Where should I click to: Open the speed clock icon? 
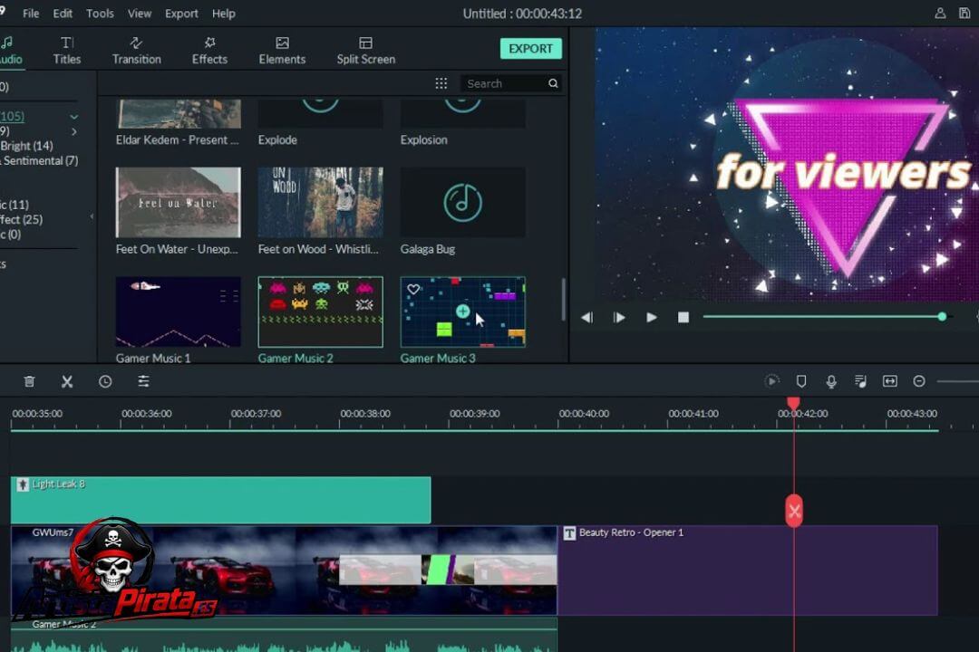105,381
